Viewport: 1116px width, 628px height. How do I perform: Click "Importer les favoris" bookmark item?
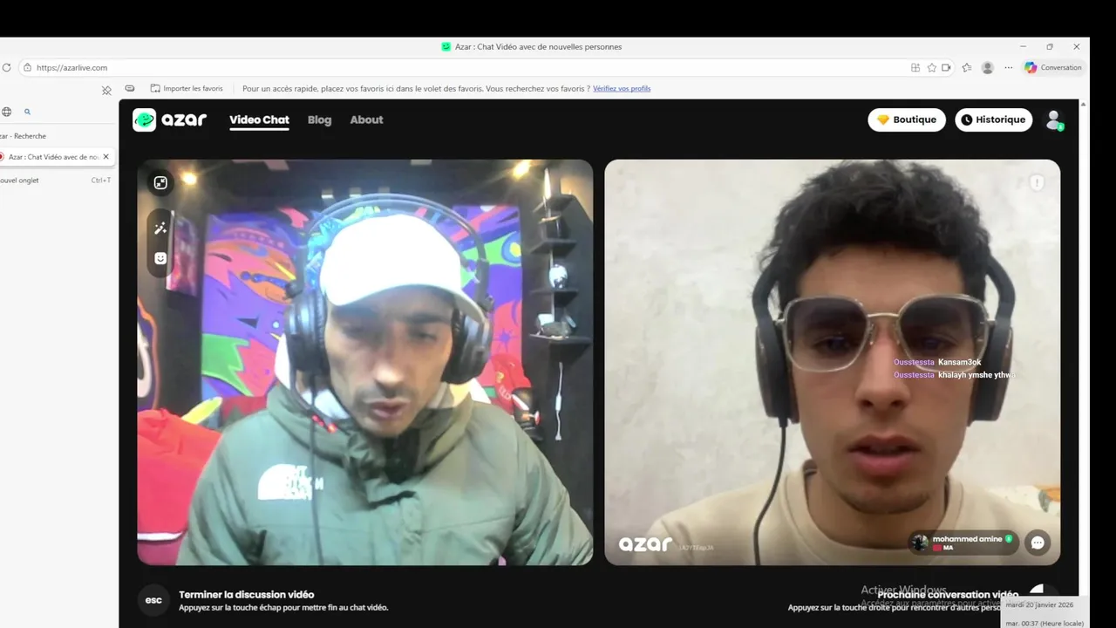[187, 88]
